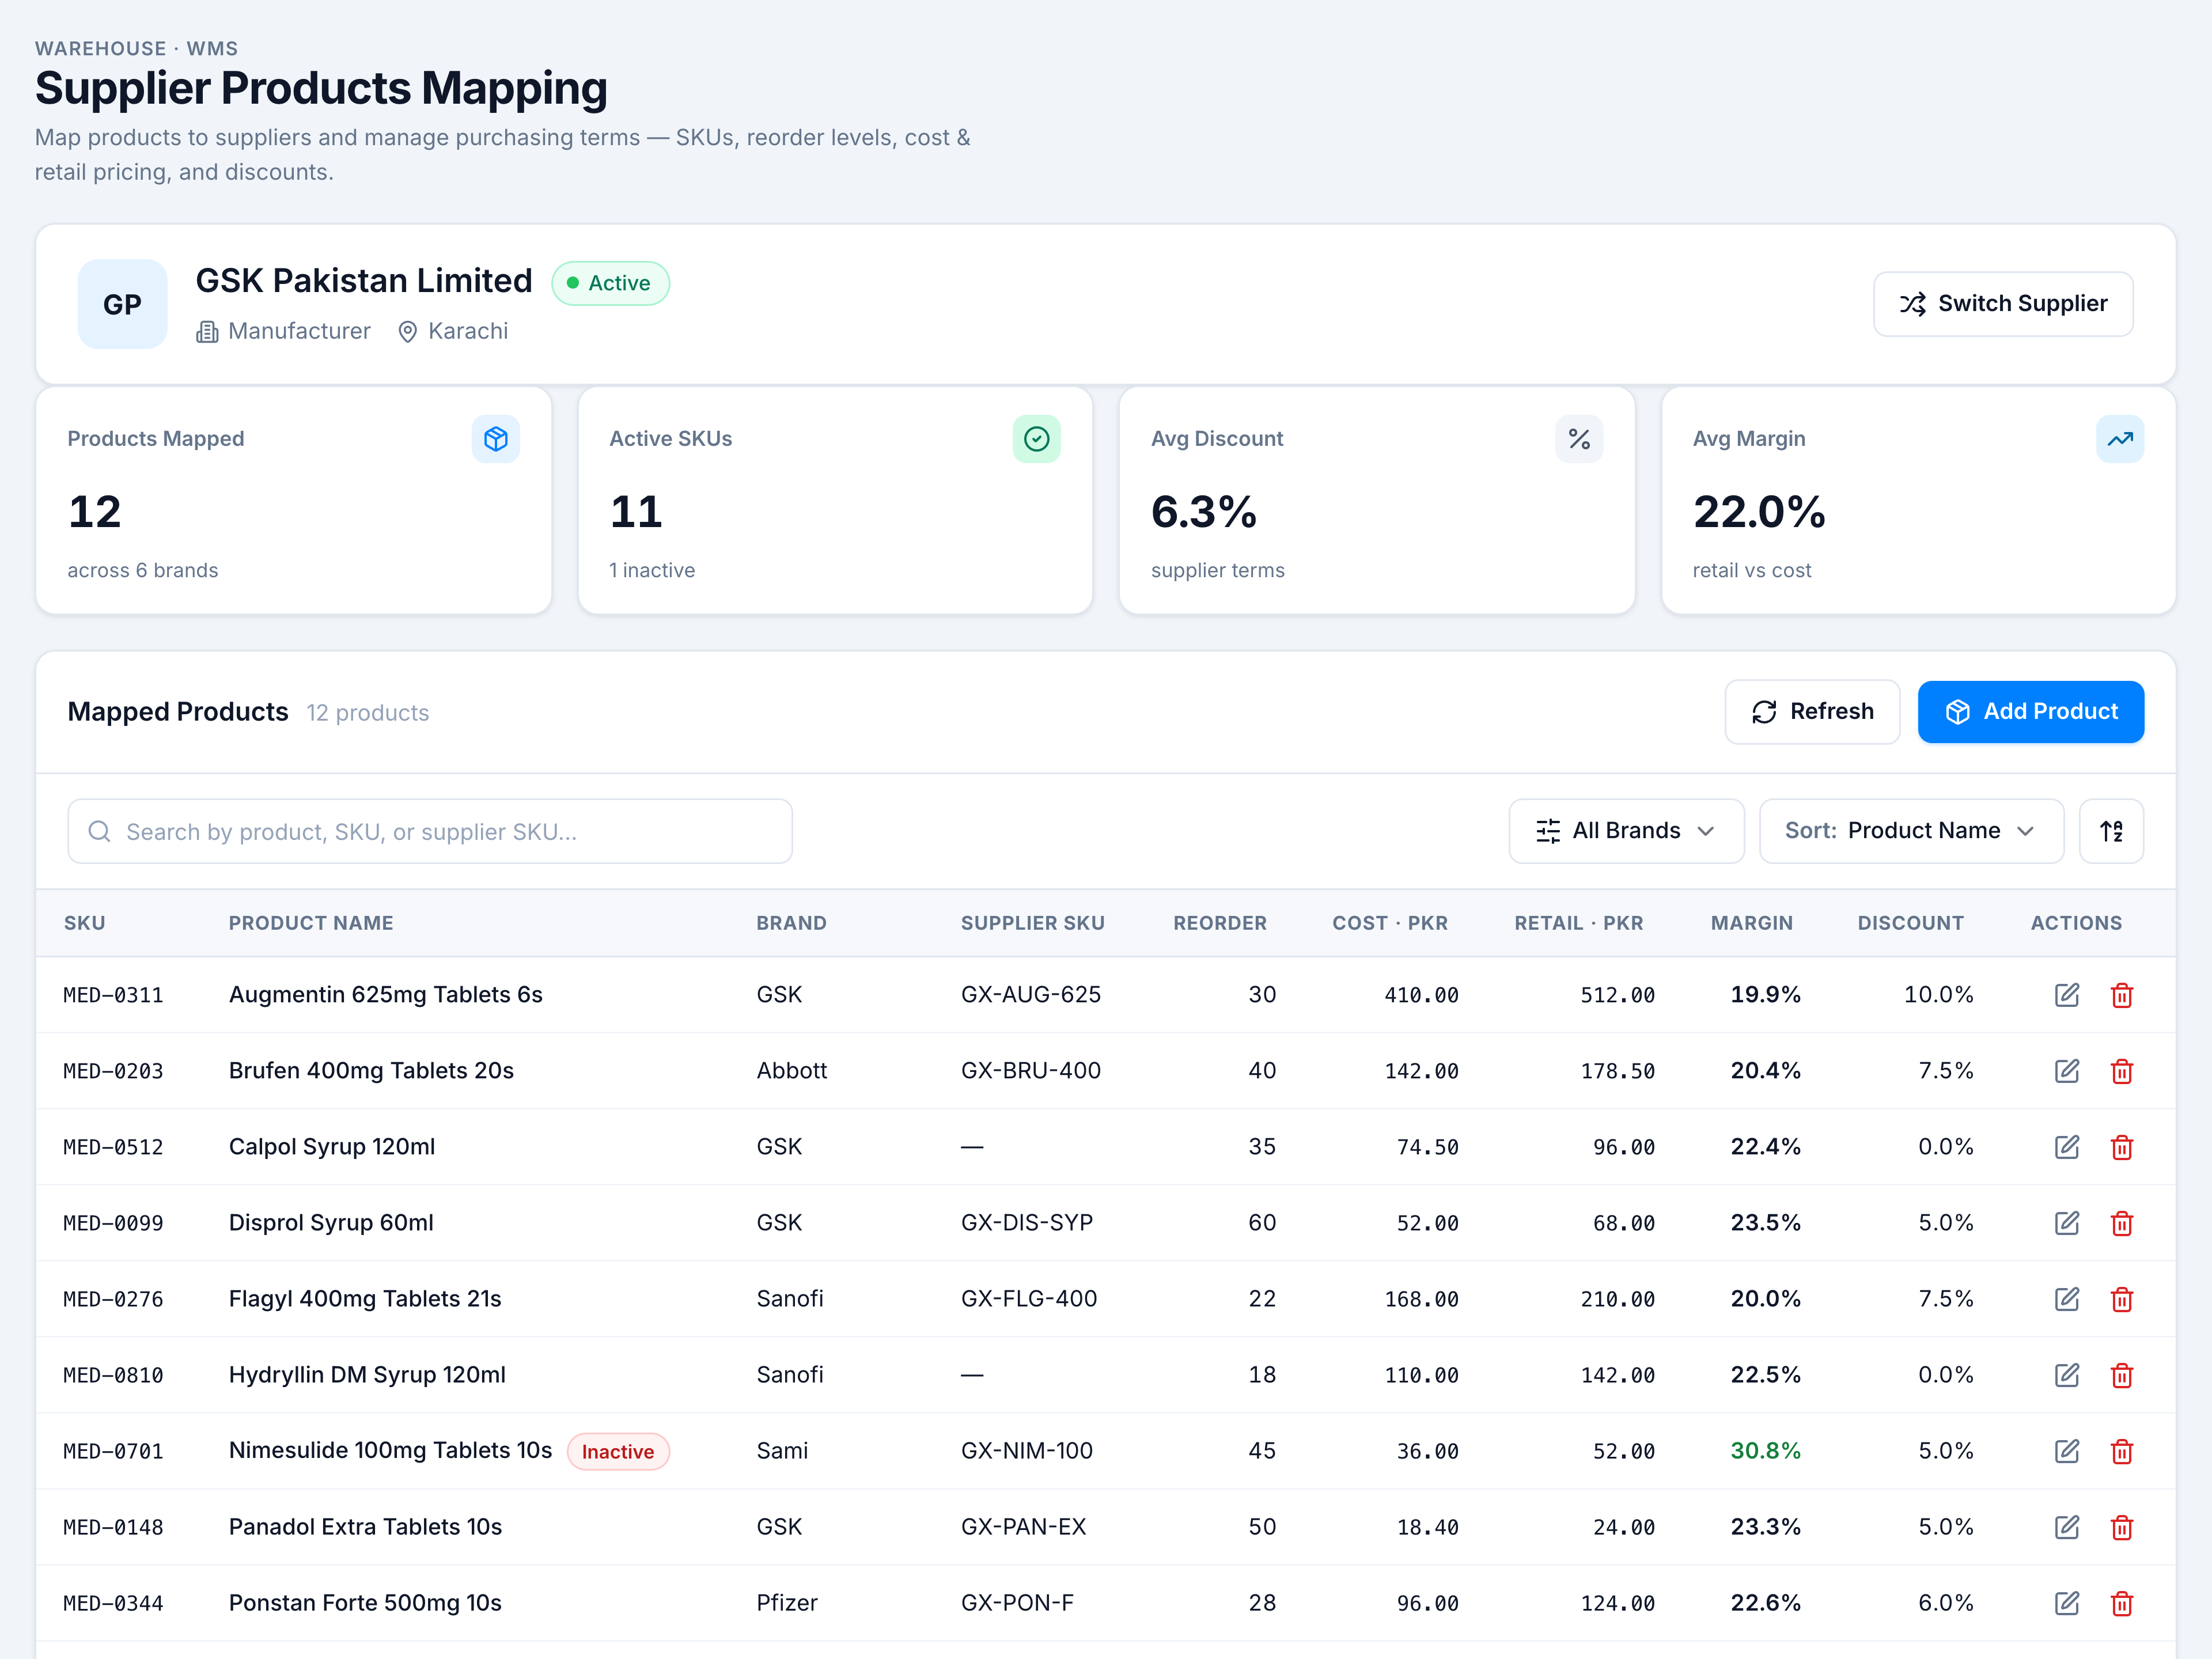Edit the Ponstan Forte 500mg 10s row

point(2066,1603)
